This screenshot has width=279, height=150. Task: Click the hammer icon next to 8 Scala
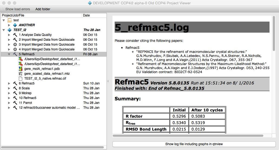tap(15, 88)
